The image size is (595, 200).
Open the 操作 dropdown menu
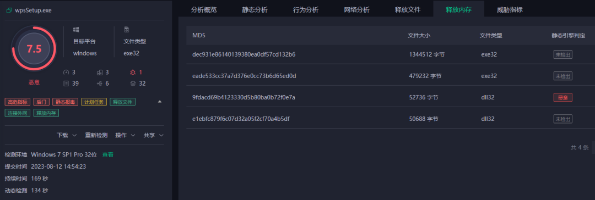(126, 135)
